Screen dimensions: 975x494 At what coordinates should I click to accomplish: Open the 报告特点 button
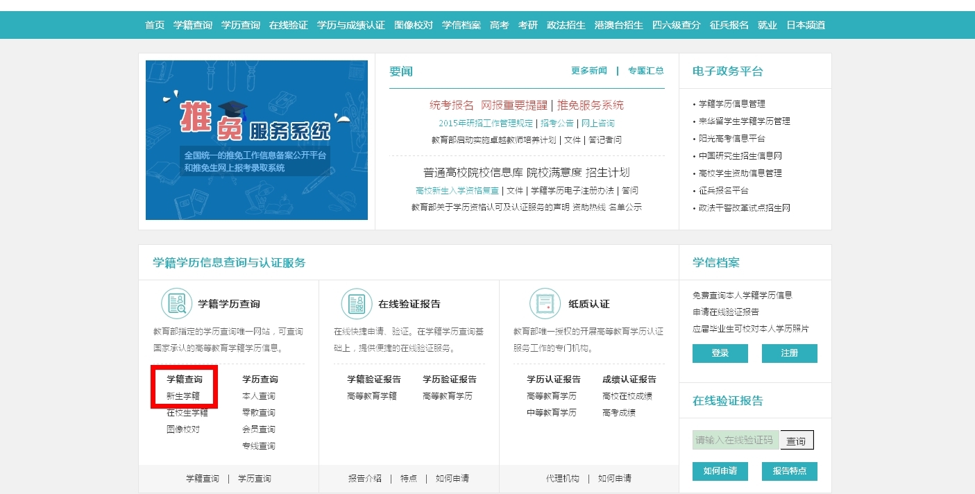click(789, 471)
